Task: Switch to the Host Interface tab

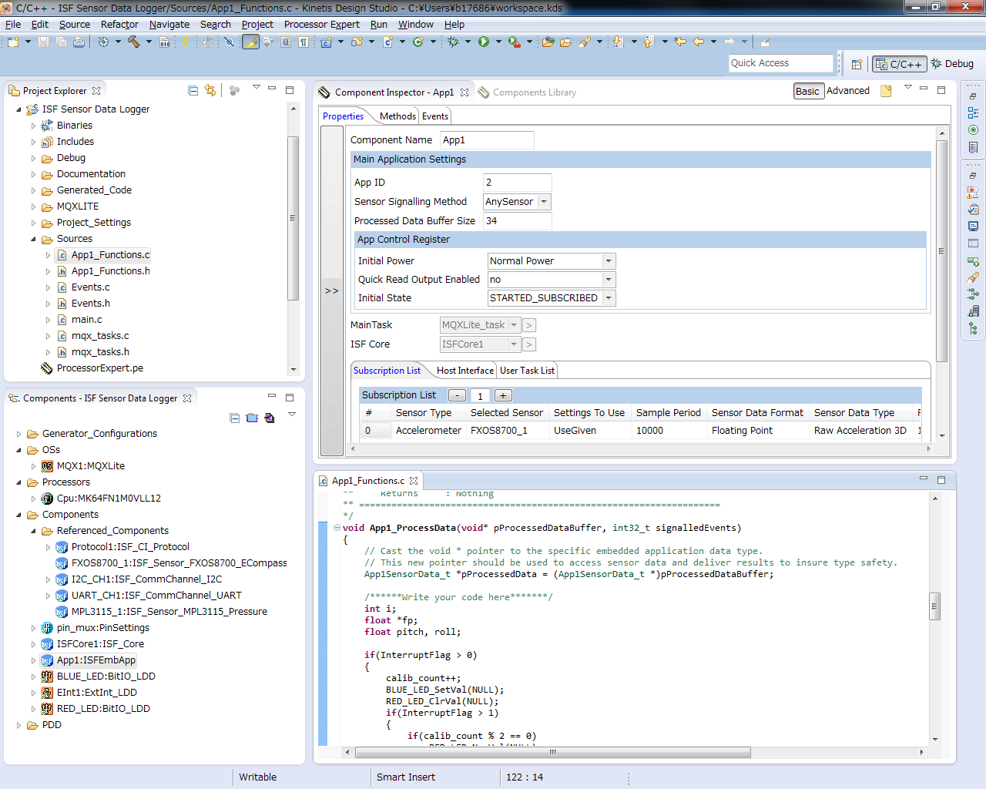Action: click(464, 371)
